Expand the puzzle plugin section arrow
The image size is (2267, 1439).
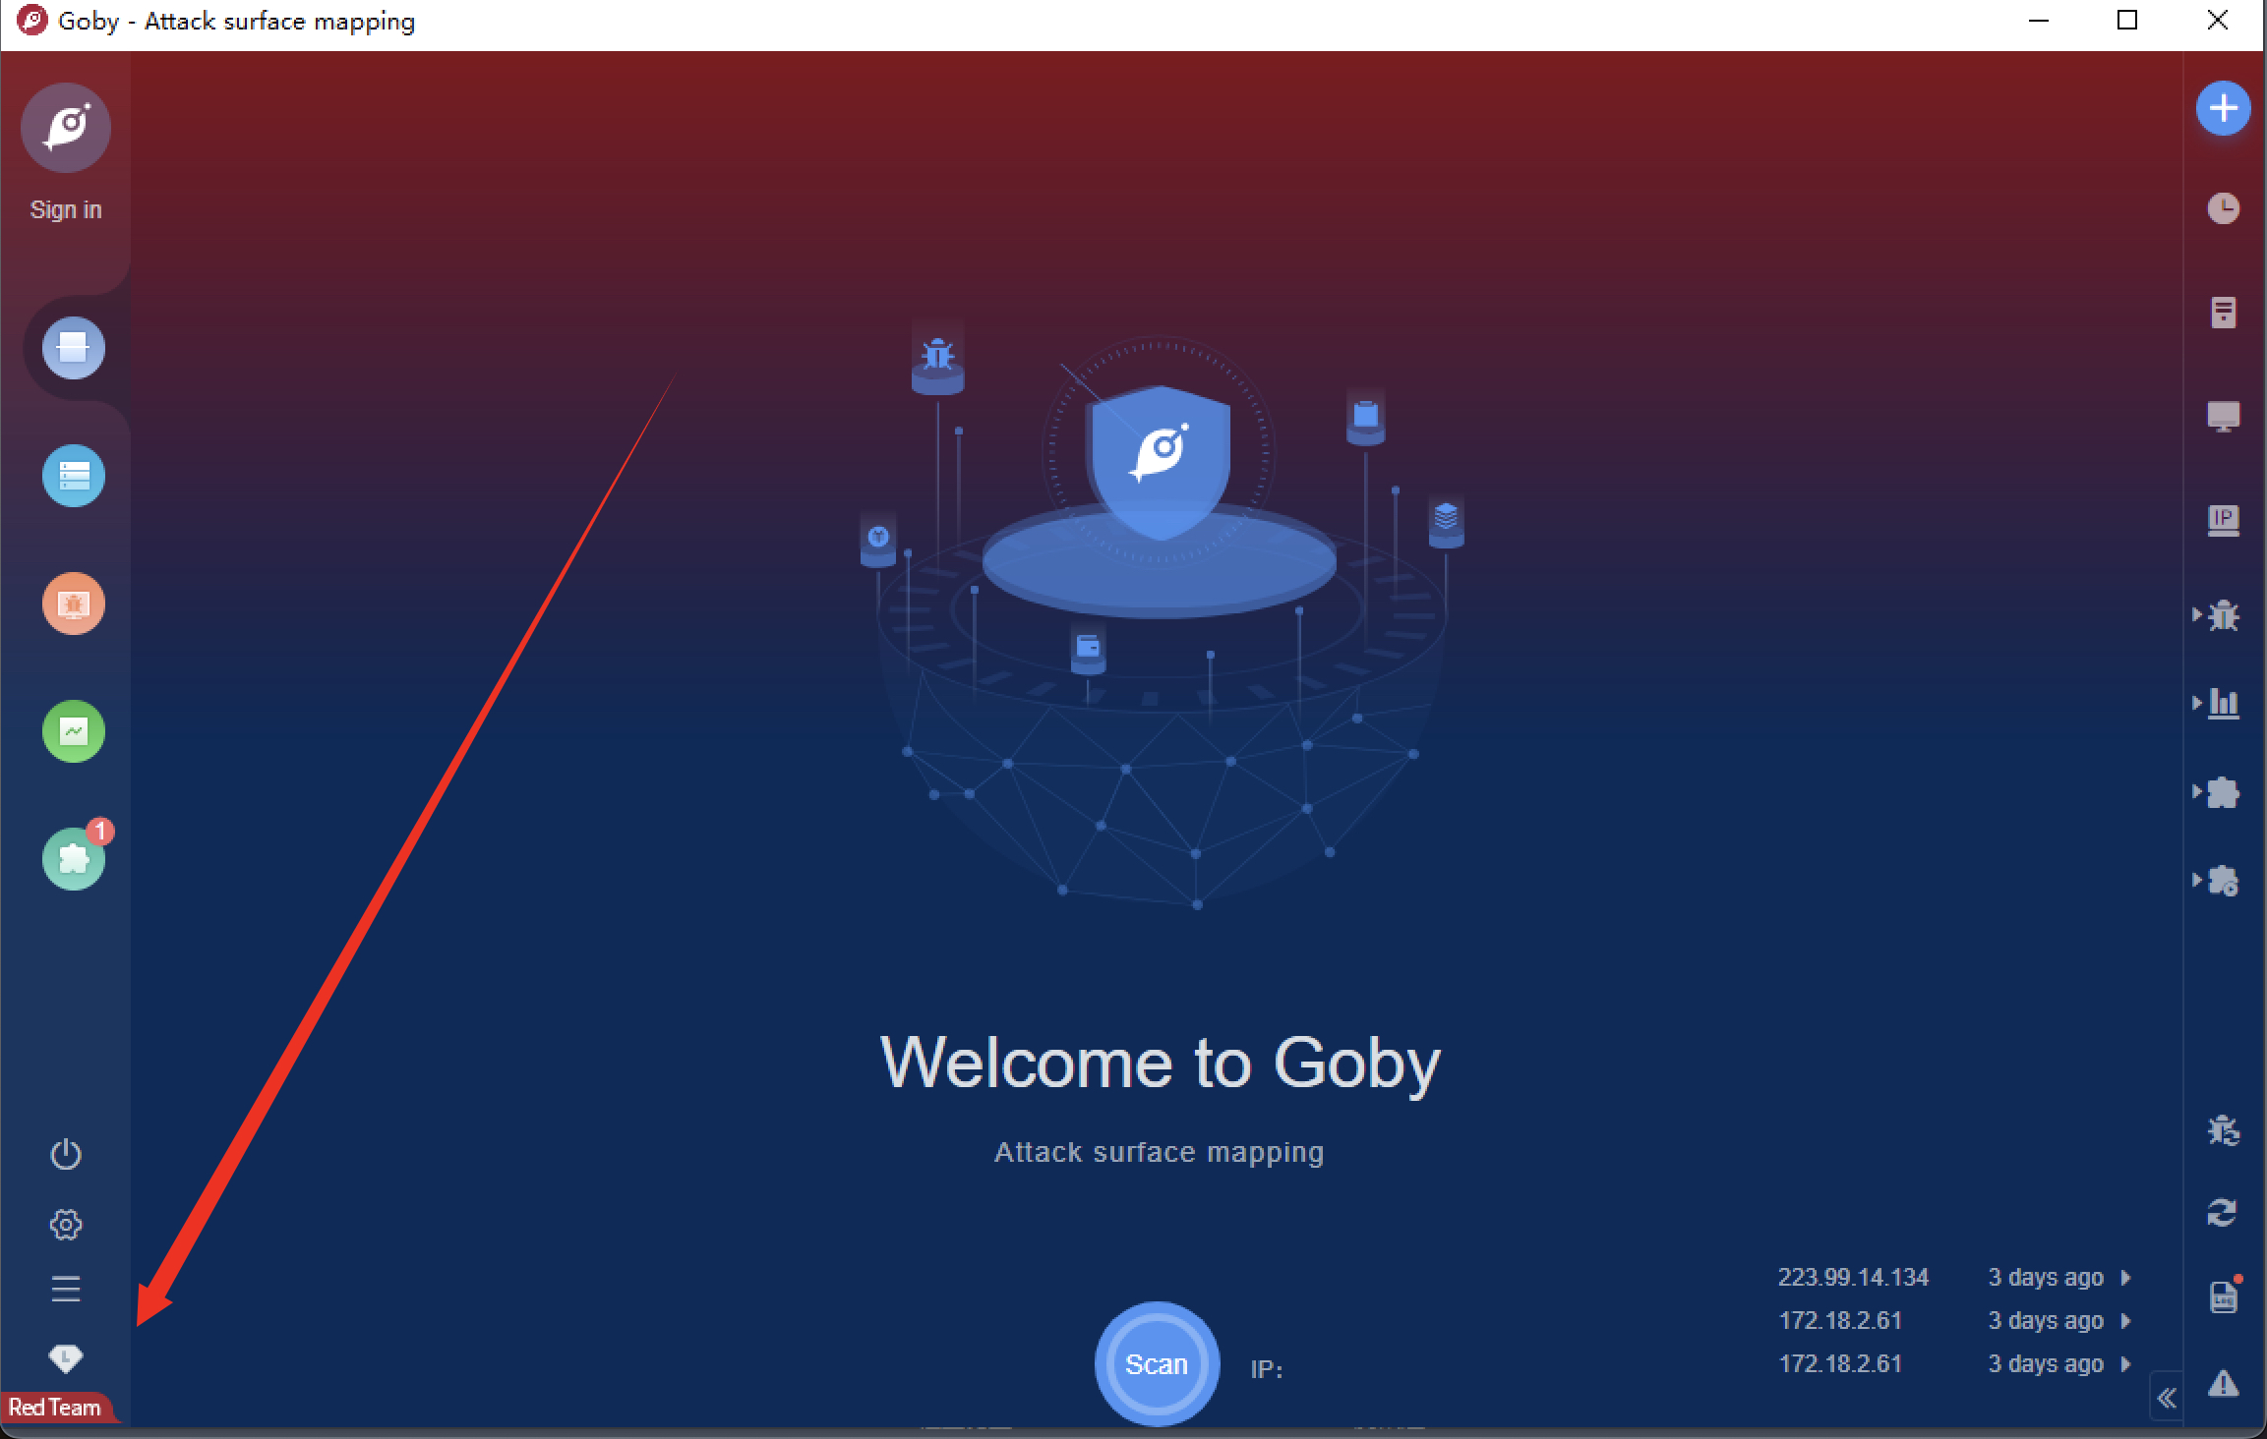[2197, 792]
